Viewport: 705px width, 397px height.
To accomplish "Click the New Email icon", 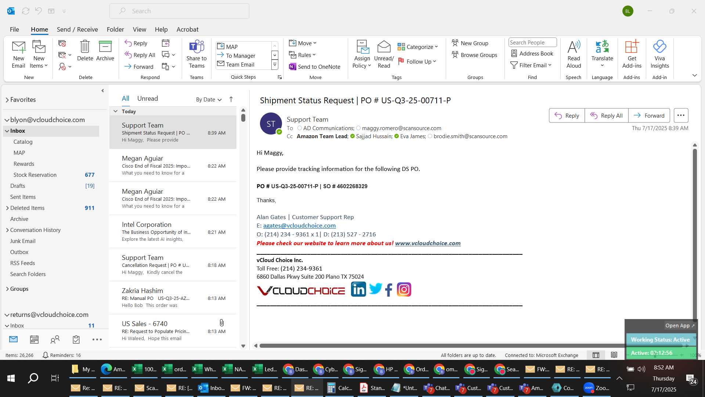I will click(x=18, y=54).
